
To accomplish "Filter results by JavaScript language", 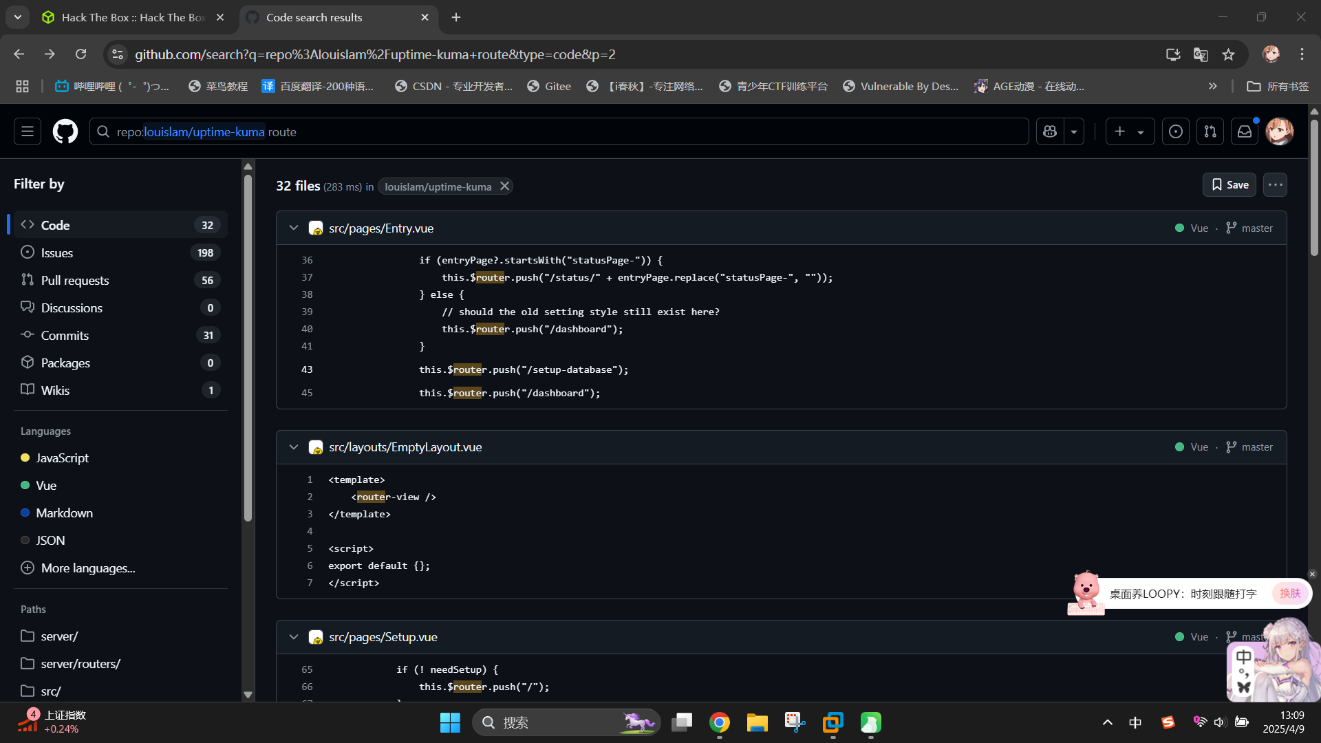I will (x=62, y=457).
